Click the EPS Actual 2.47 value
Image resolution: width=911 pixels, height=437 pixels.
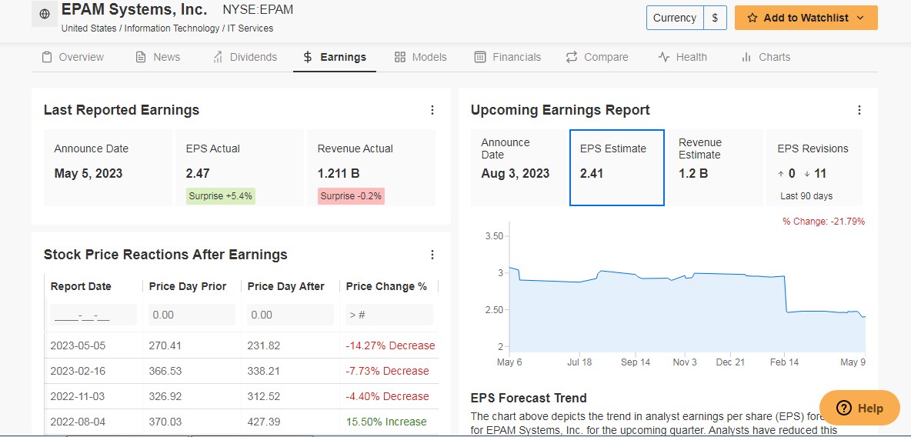coord(198,173)
